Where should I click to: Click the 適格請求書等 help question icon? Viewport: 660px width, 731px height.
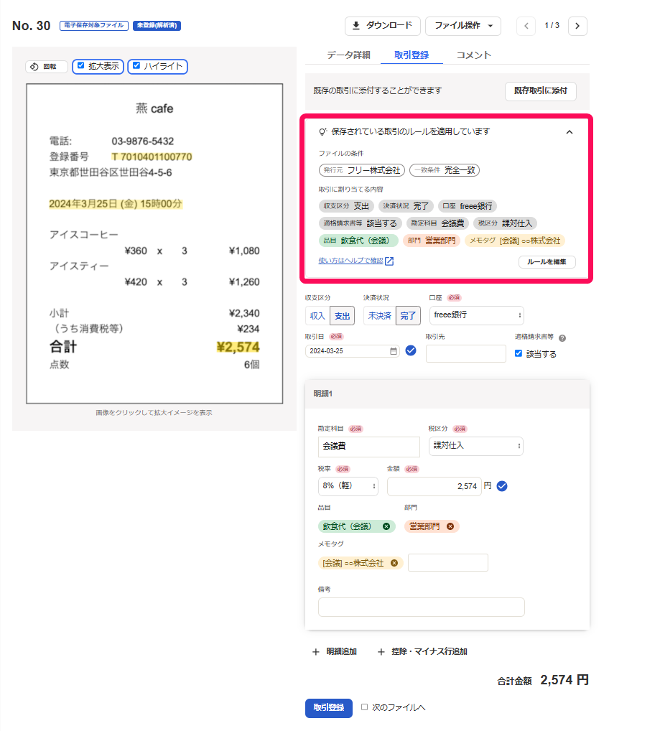562,338
